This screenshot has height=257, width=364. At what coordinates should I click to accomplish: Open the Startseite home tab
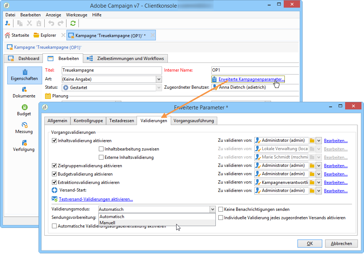pyautogui.click(x=17, y=35)
